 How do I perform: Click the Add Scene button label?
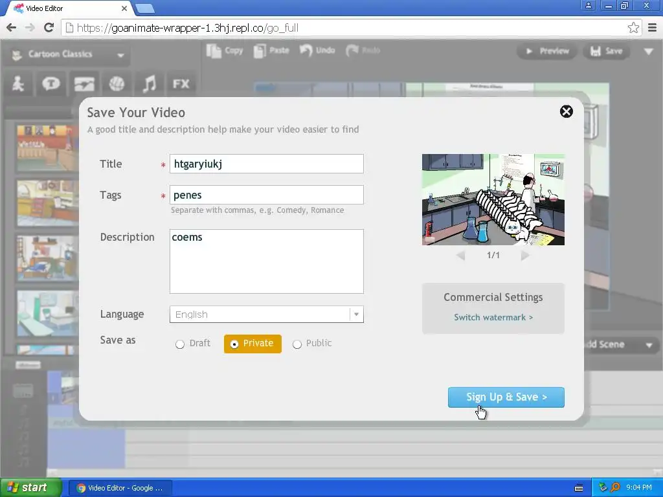coord(605,345)
